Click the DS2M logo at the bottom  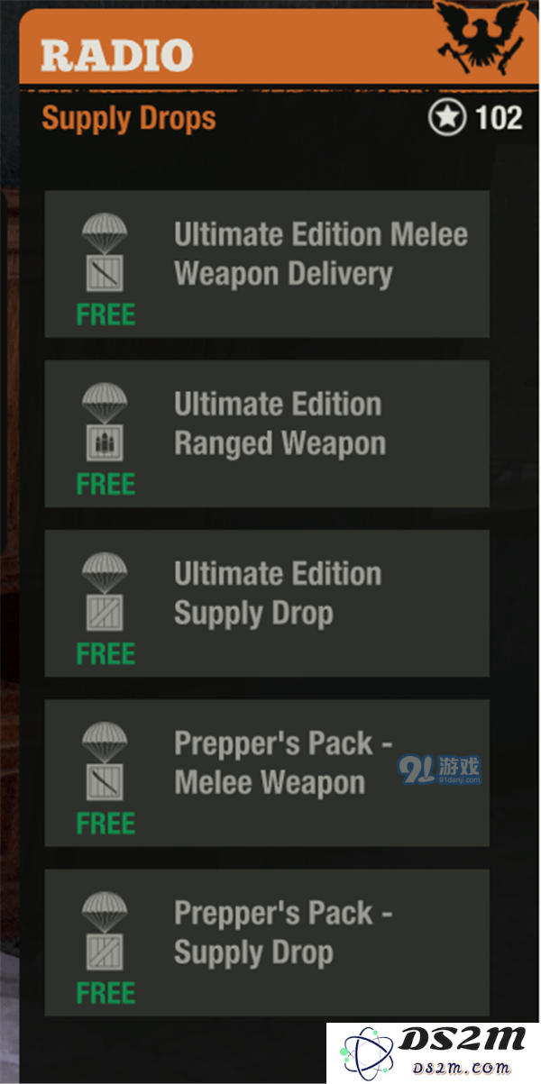click(x=432, y=1053)
